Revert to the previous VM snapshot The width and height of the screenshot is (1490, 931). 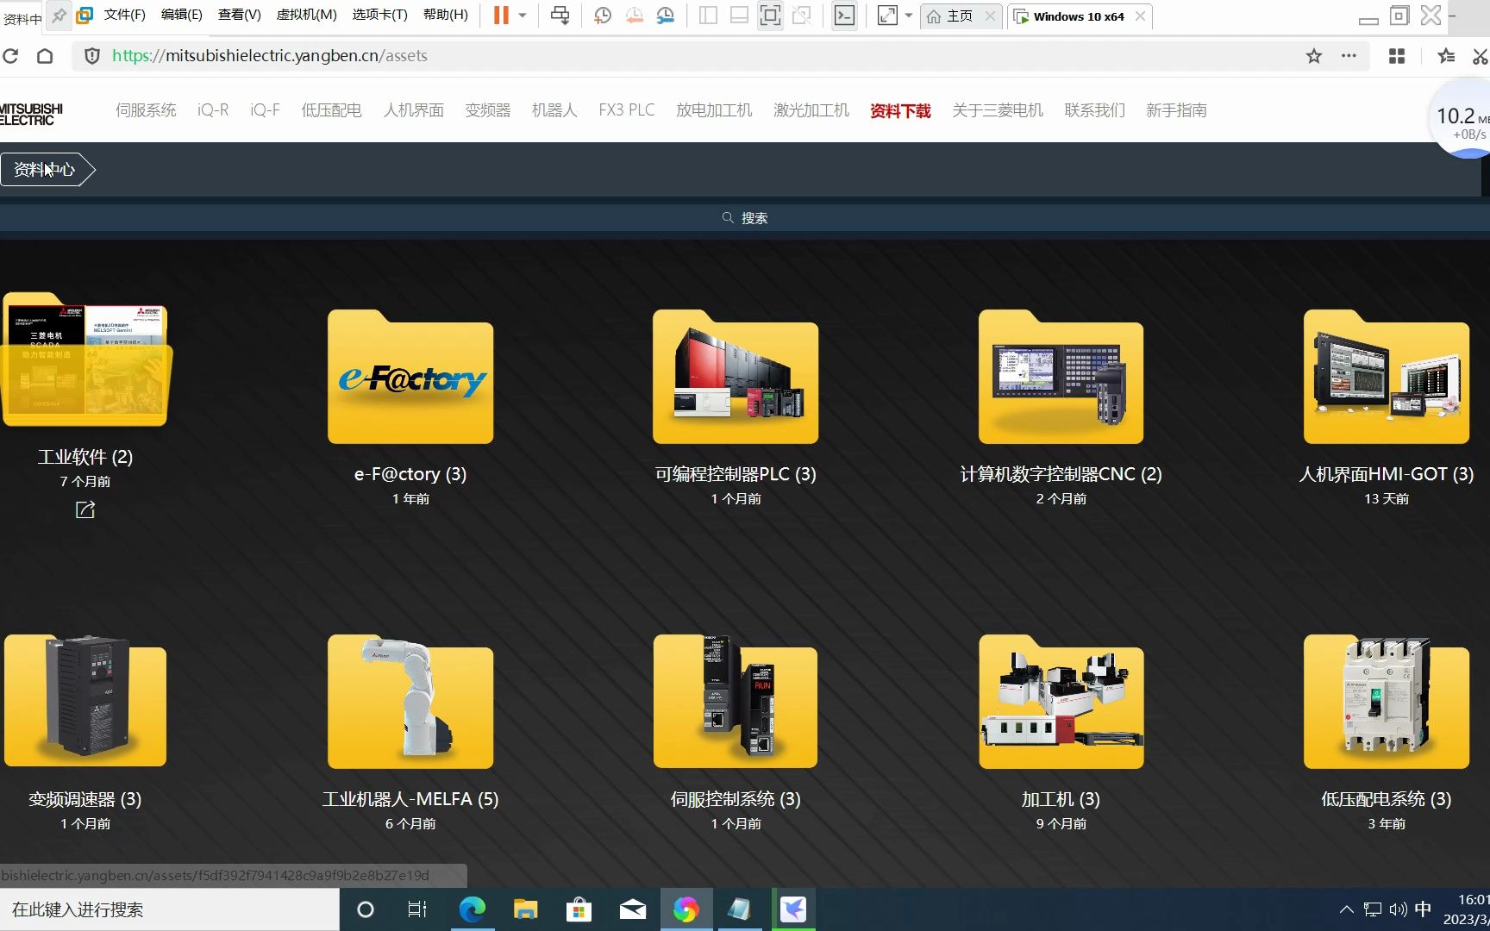(x=635, y=16)
